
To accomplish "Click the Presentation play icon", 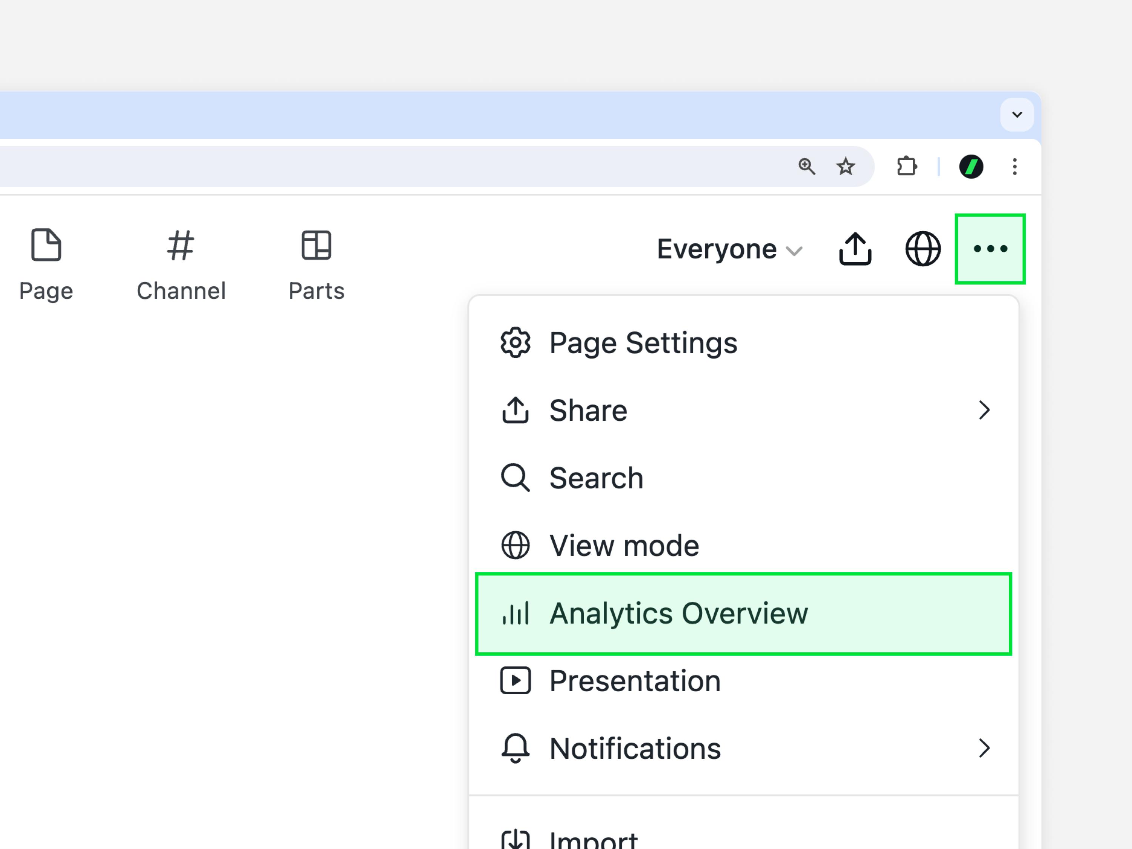I will point(515,681).
